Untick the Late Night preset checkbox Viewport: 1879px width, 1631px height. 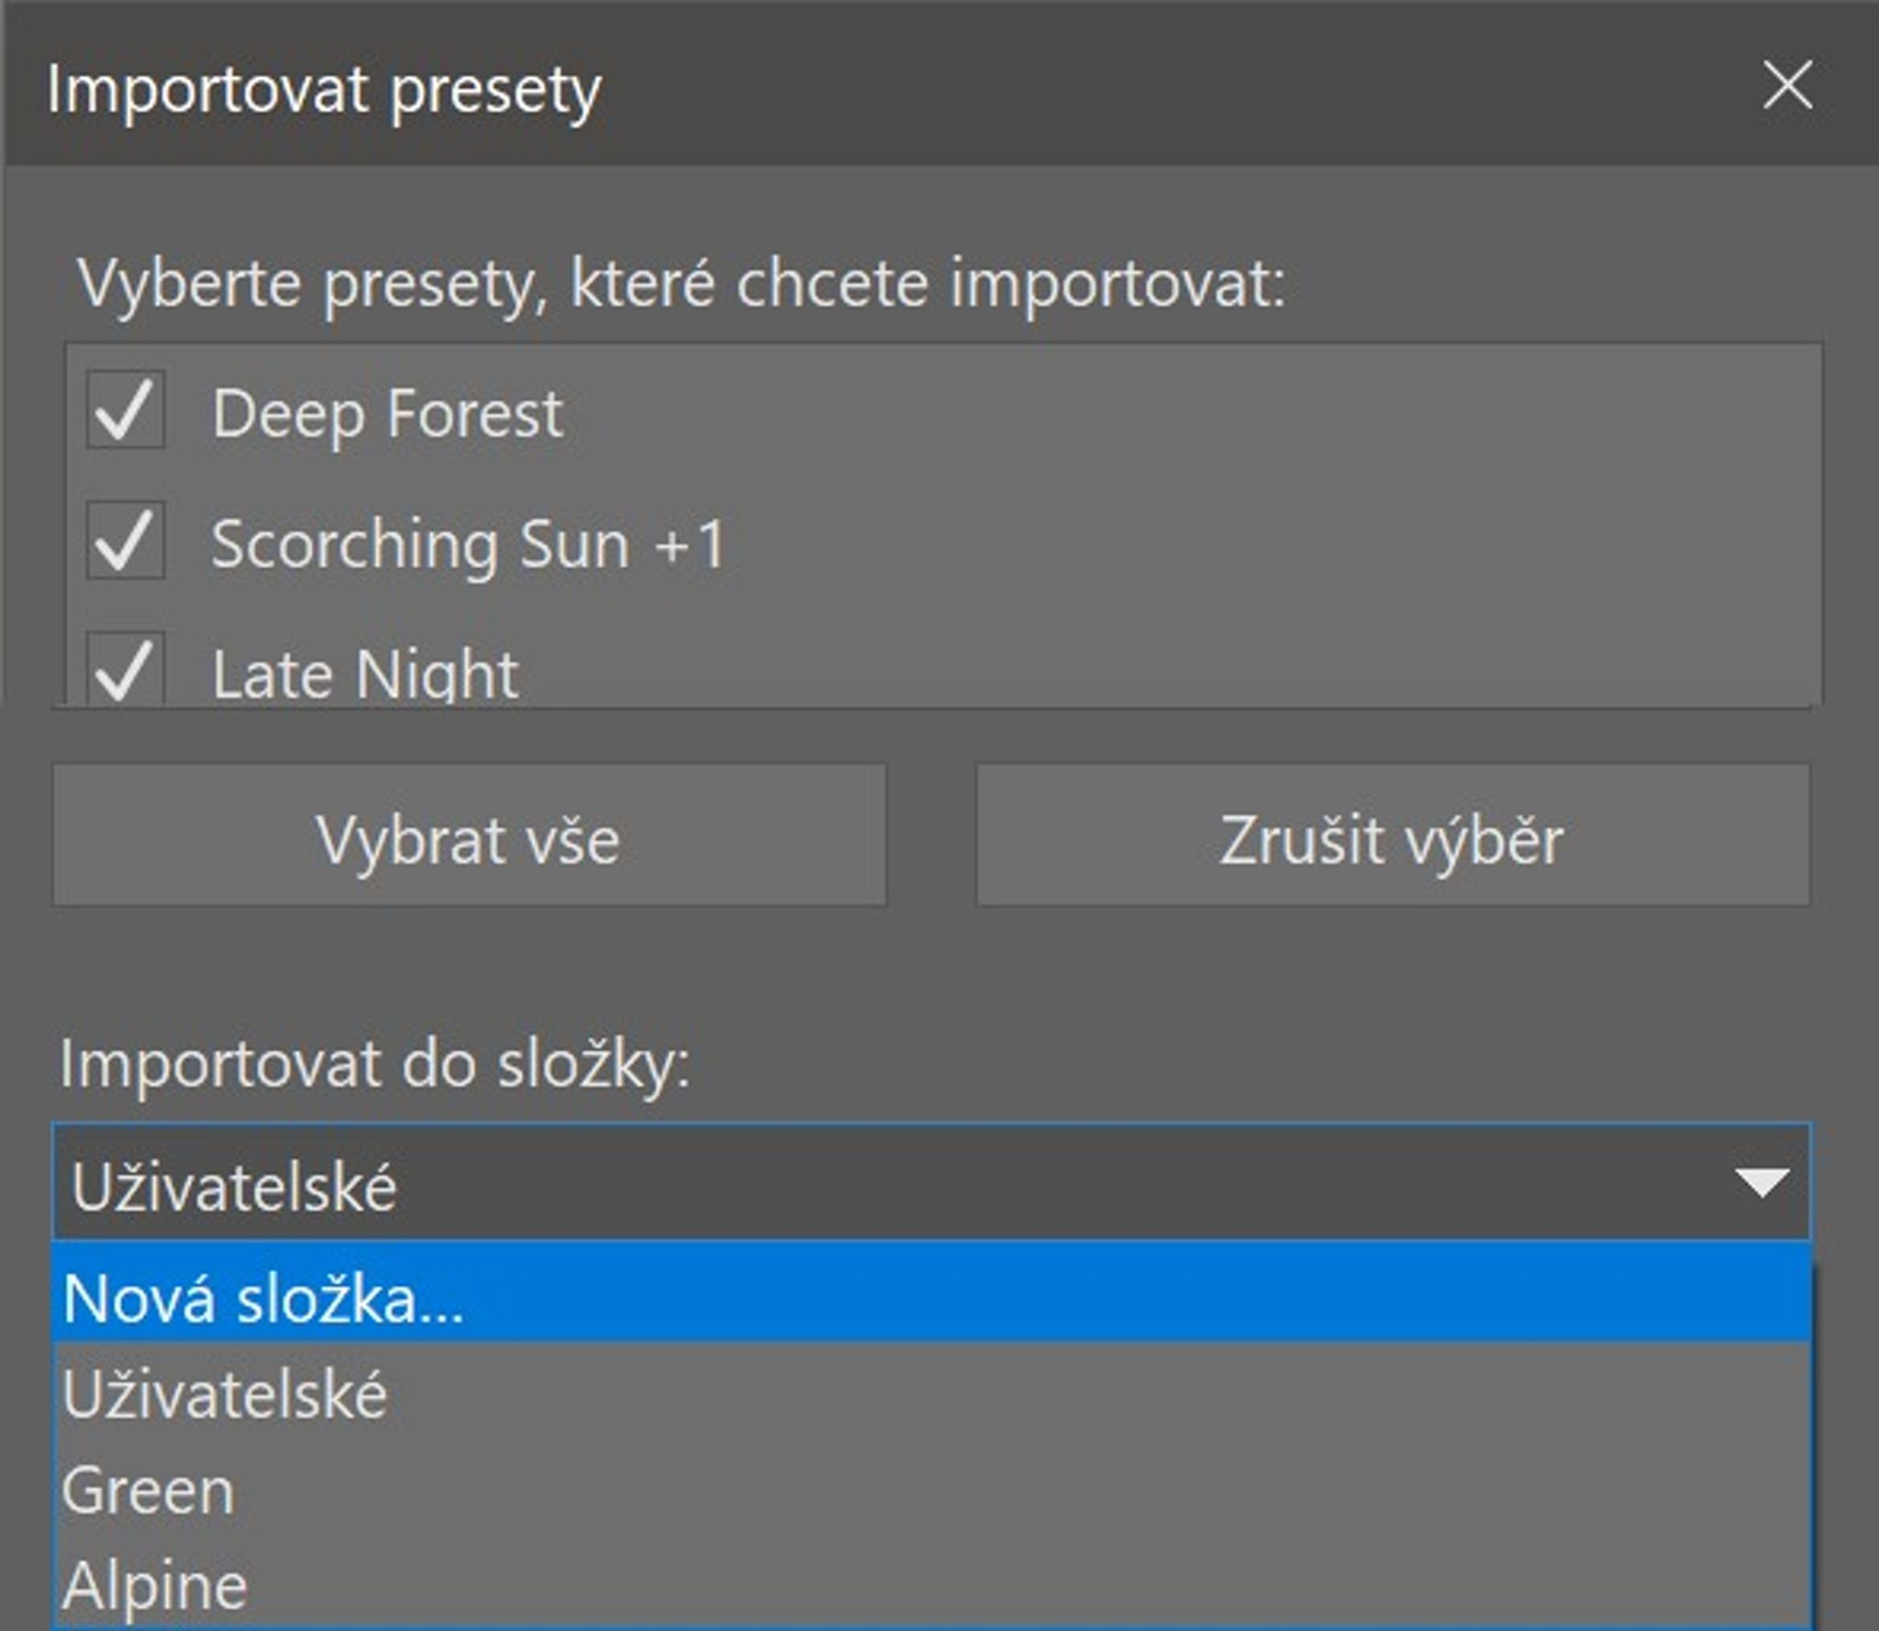[126, 668]
